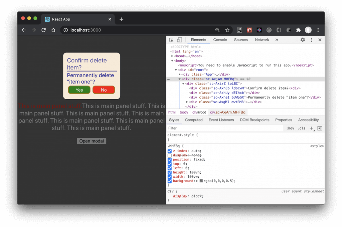Uncheck the z-index: auto property
The width and height of the screenshot is (342, 227).
click(x=170, y=151)
